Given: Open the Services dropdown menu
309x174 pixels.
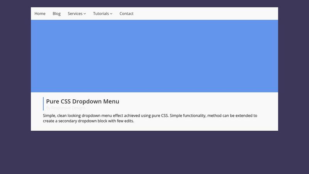Looking at the screenshot, I should [76, 14].
